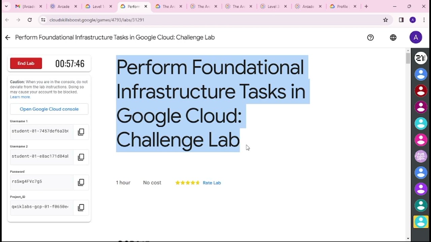The image size is (431, 242).
Task: Click the Username 1 value field
Action: [x=41, y=131]
